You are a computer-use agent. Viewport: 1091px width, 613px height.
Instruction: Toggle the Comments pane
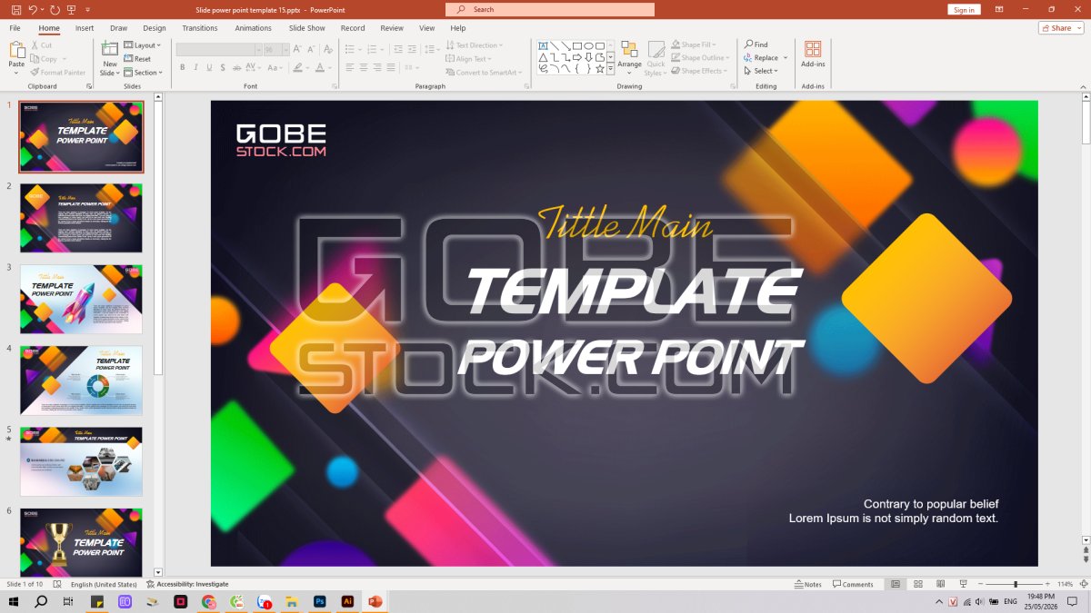853,584
